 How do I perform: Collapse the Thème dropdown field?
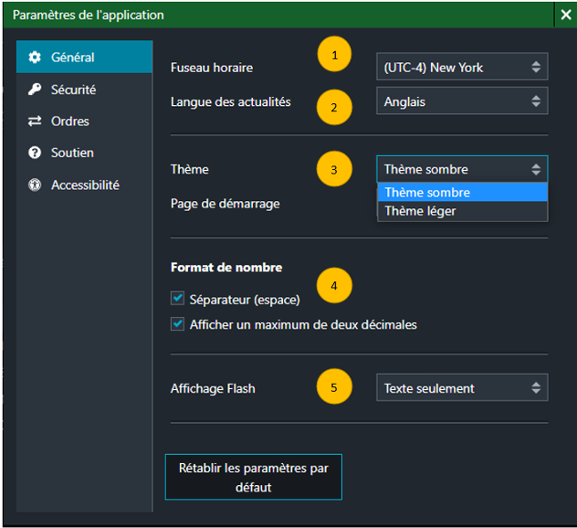[x=462, y=169]
